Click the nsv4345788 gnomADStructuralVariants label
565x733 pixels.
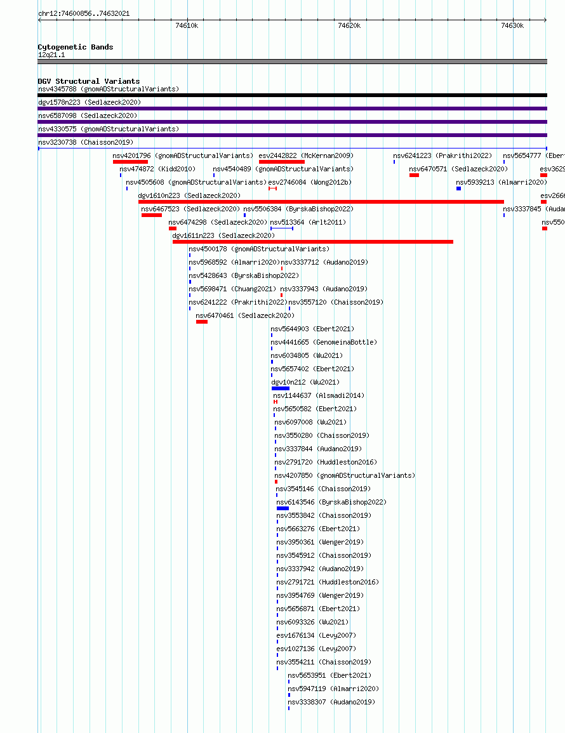point(109,89)
